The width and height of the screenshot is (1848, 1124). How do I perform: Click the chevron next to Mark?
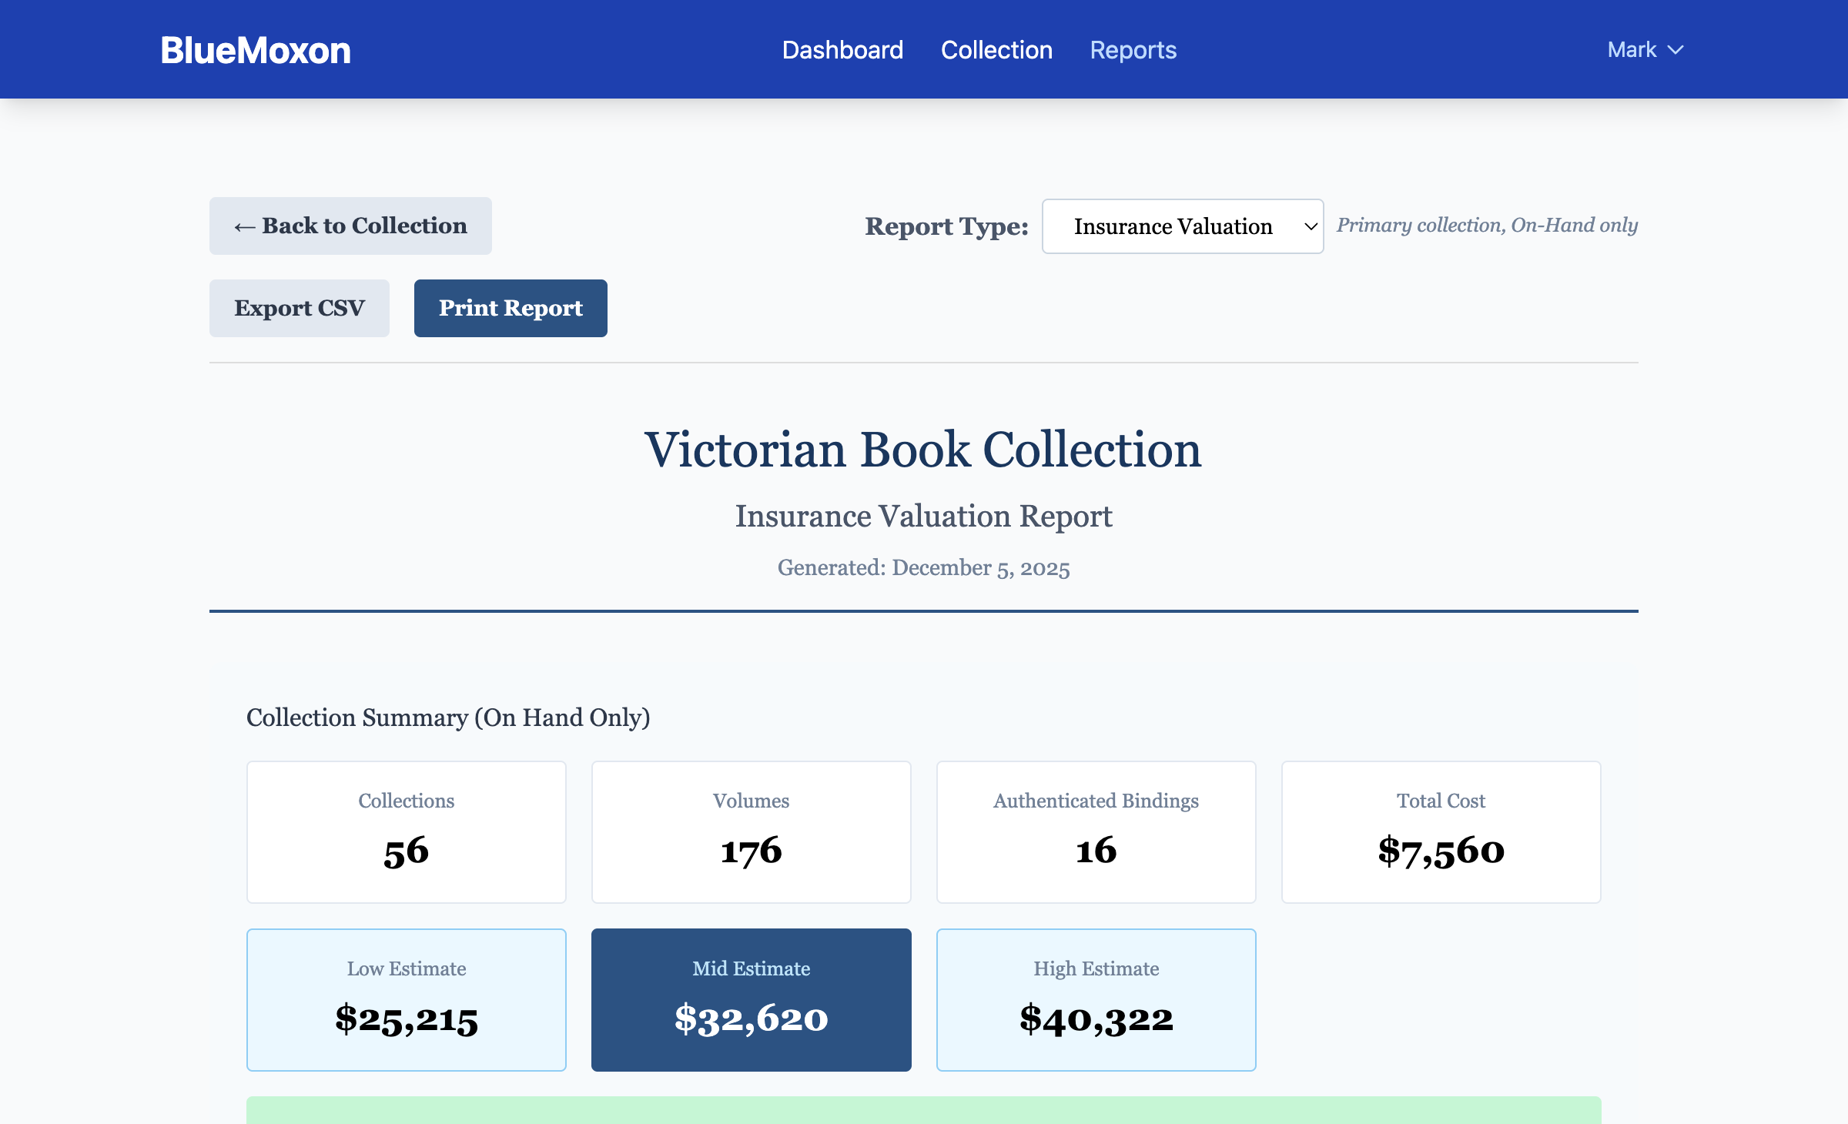1676,50
